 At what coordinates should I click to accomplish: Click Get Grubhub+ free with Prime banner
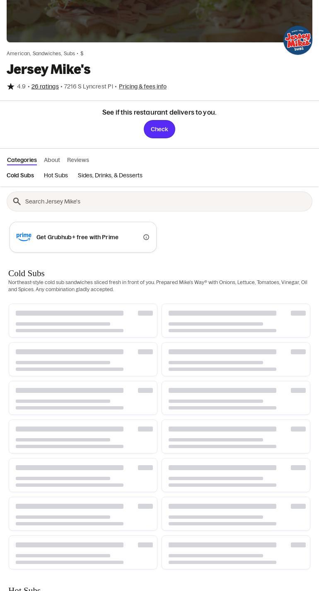point(77,237)
